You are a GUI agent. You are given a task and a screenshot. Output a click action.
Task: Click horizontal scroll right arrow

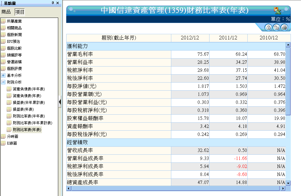[x=283, y=188]
